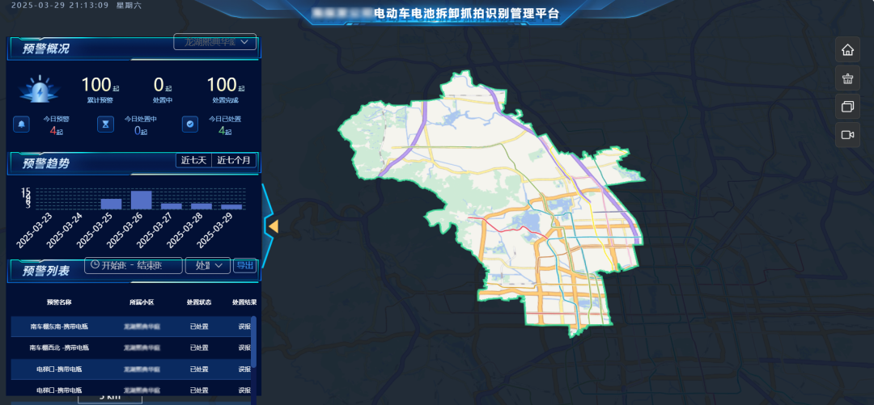The height and width of the screenshot is (405, 874).
Task: Click the 2025-03-29 bar in trend chart
Action: click(x=232, y=207)
